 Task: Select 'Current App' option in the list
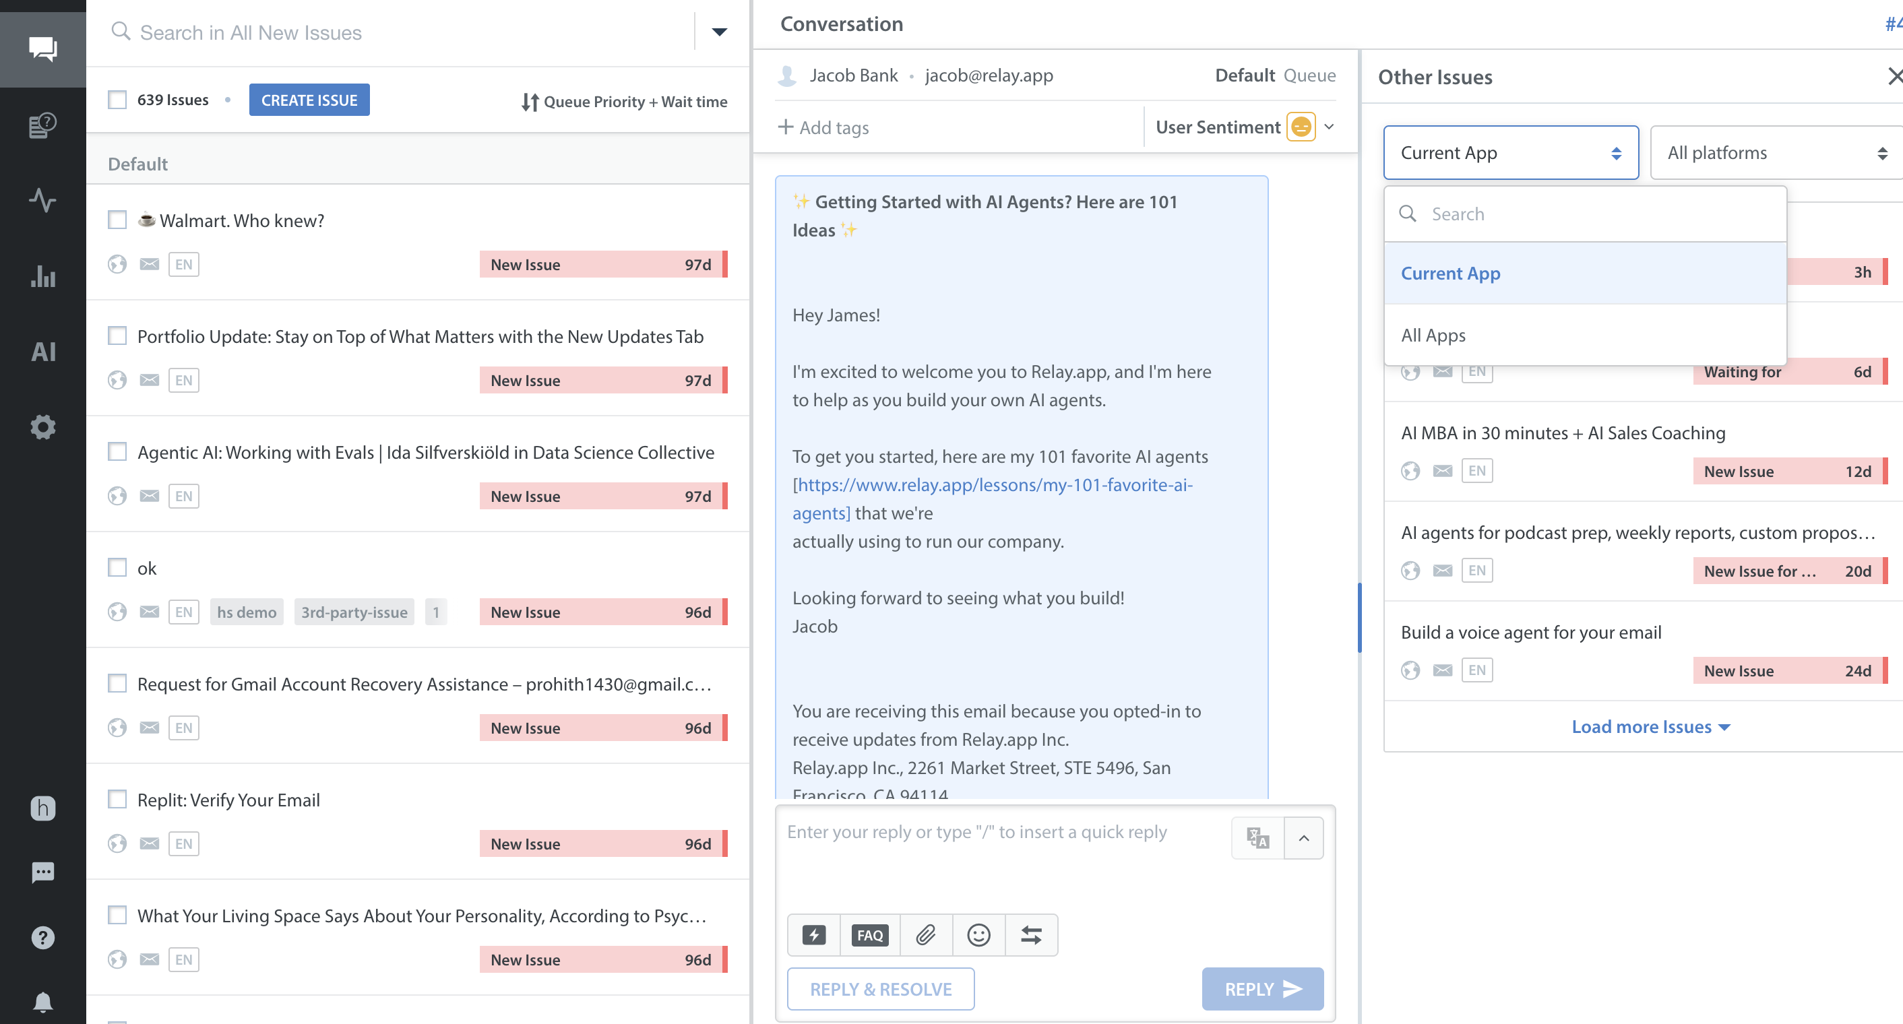(1450, 273)
